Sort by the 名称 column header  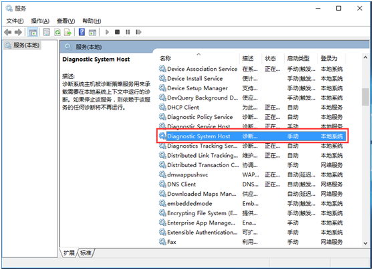[199, 58]
